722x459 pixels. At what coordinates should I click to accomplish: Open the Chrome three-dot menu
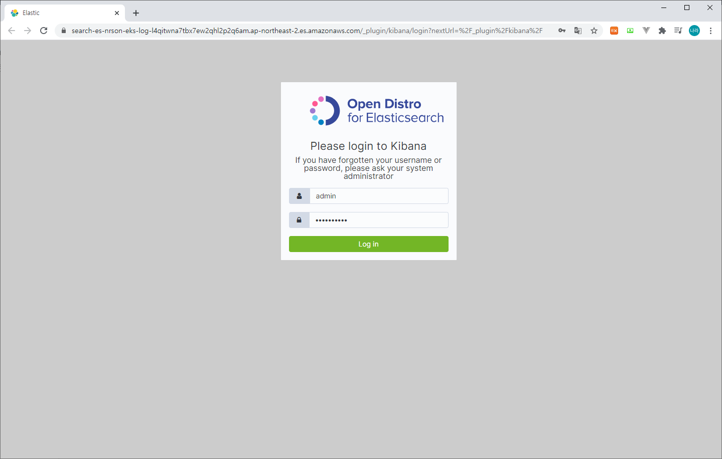click(710, 31)
